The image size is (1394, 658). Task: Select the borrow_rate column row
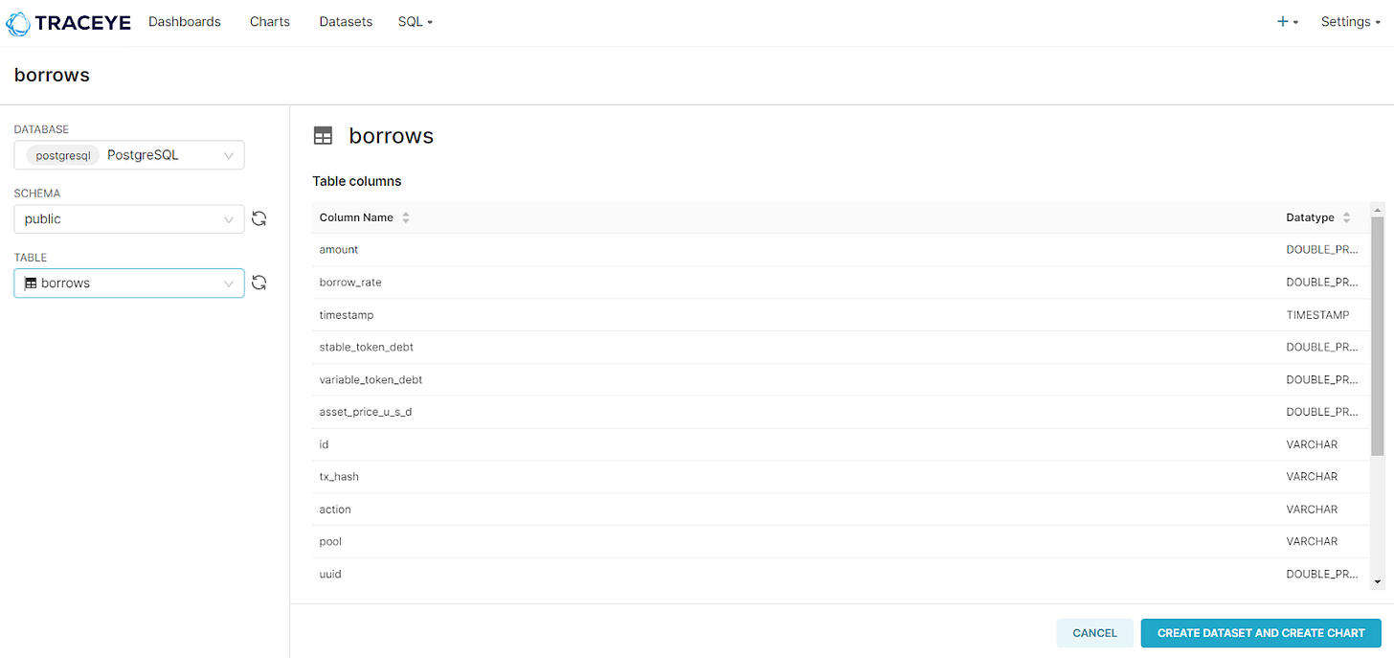point(842,283)
